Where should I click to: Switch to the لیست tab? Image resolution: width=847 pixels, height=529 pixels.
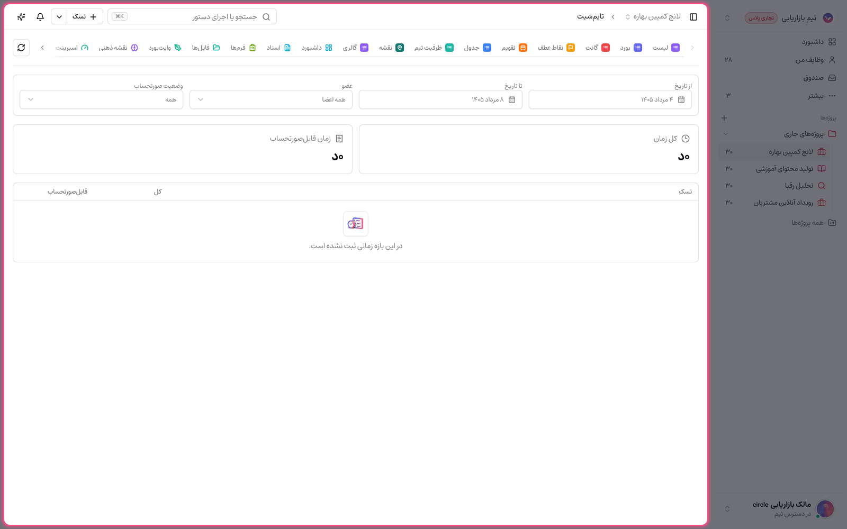(666, 48)
